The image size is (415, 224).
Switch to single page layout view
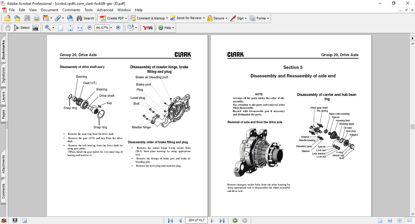pyautogui.click(x=380, y=220)
